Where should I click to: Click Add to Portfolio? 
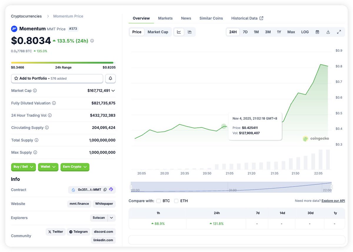[x=32, y=78]
